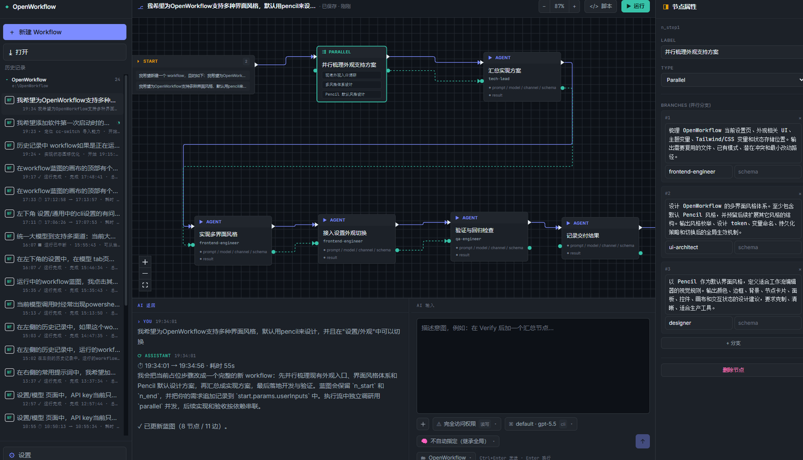Click the canvas fit-to-screen control

click(x=145, y=285)
